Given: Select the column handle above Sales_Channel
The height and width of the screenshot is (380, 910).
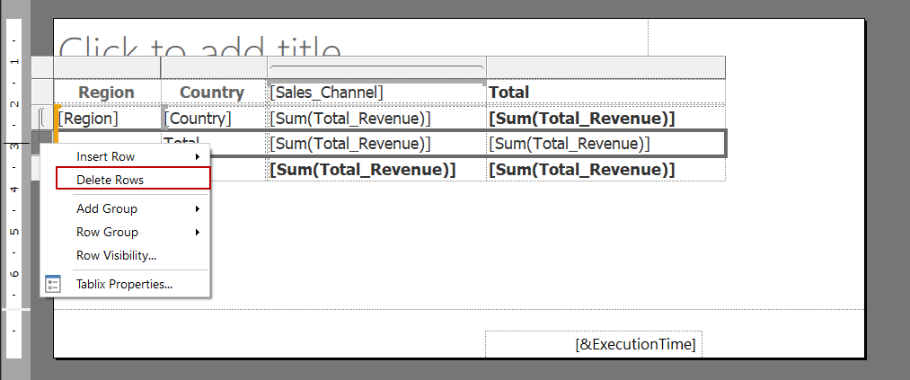Looking at the screenshot, I should click(376, 67).
